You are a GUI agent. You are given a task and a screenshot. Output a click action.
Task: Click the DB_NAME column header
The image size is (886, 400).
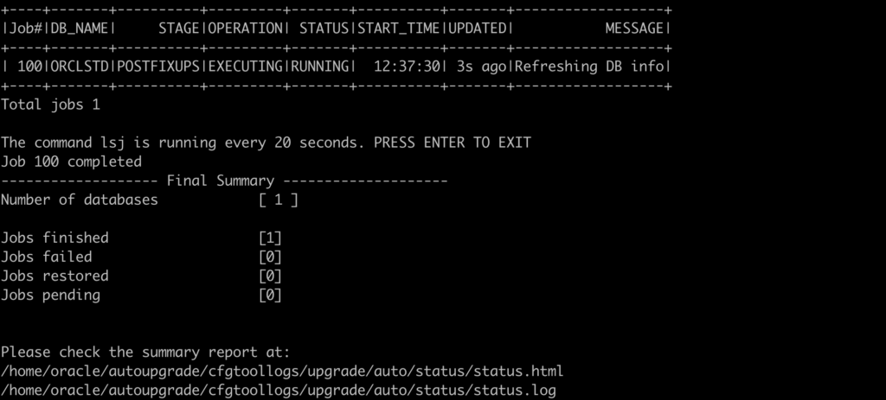80,29
